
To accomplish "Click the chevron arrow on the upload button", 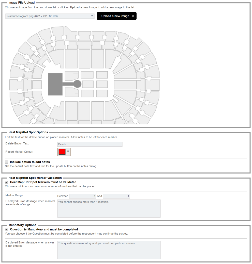I will coord(133,16).
